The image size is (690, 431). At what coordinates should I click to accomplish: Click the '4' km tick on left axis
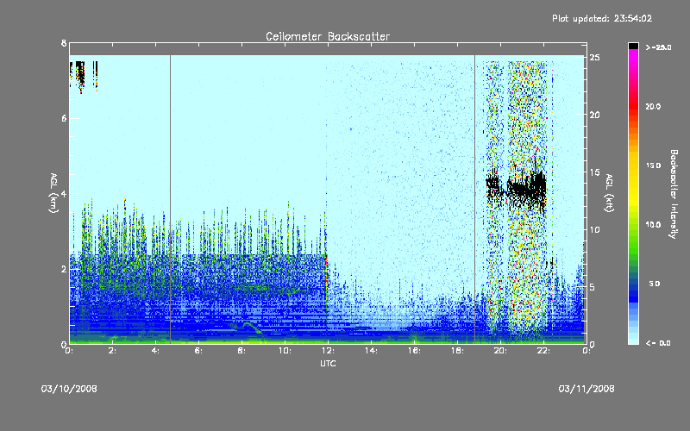click(x=64, y=193)
